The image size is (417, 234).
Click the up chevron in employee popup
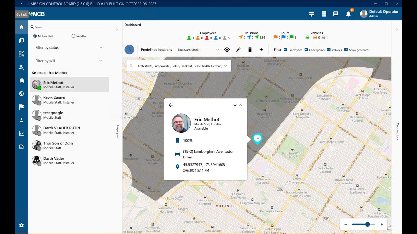pyautogui.click(x=241, y=105)
